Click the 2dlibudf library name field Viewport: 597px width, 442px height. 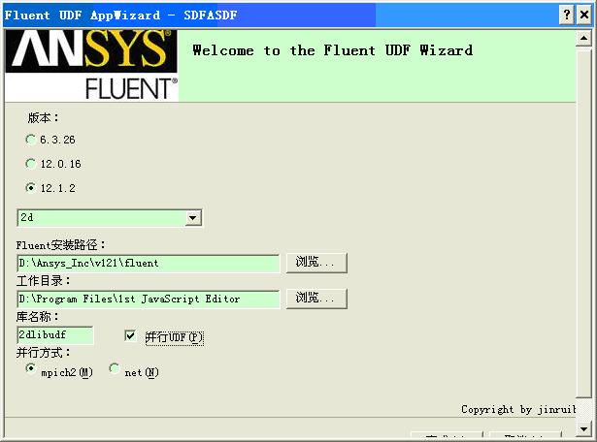(55, 334)
